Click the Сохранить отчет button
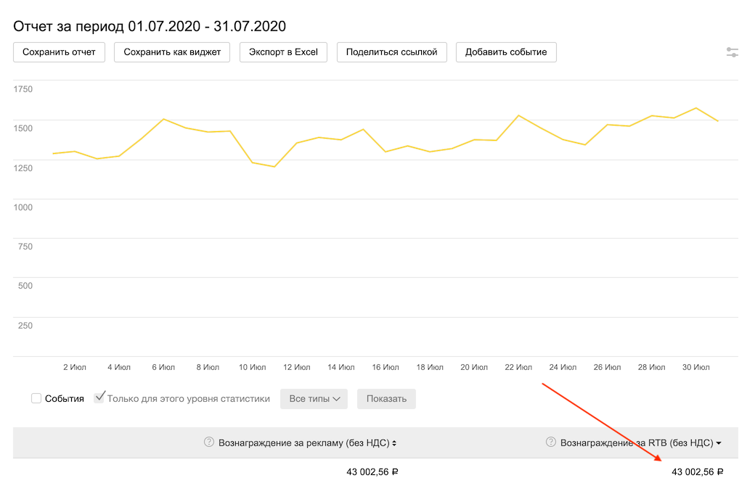Image resolution: width=747 pixels, height=486 pixels. (x=59, y=52)
